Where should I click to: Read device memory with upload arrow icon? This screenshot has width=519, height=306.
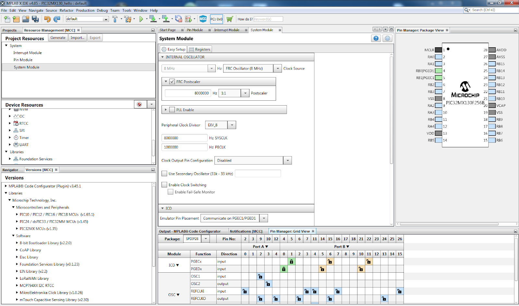[166, 19]
